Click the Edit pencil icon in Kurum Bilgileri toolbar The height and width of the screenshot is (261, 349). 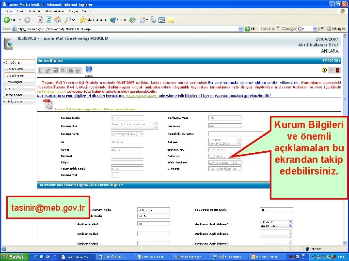[48, 71]
